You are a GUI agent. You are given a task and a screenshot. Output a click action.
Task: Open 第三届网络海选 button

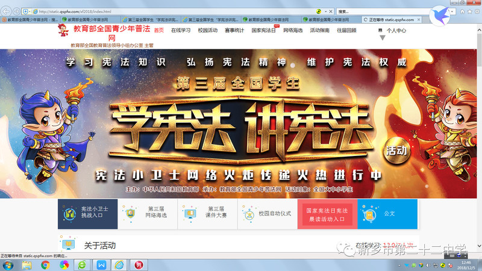pyautogui.click(x=148, y=214)
